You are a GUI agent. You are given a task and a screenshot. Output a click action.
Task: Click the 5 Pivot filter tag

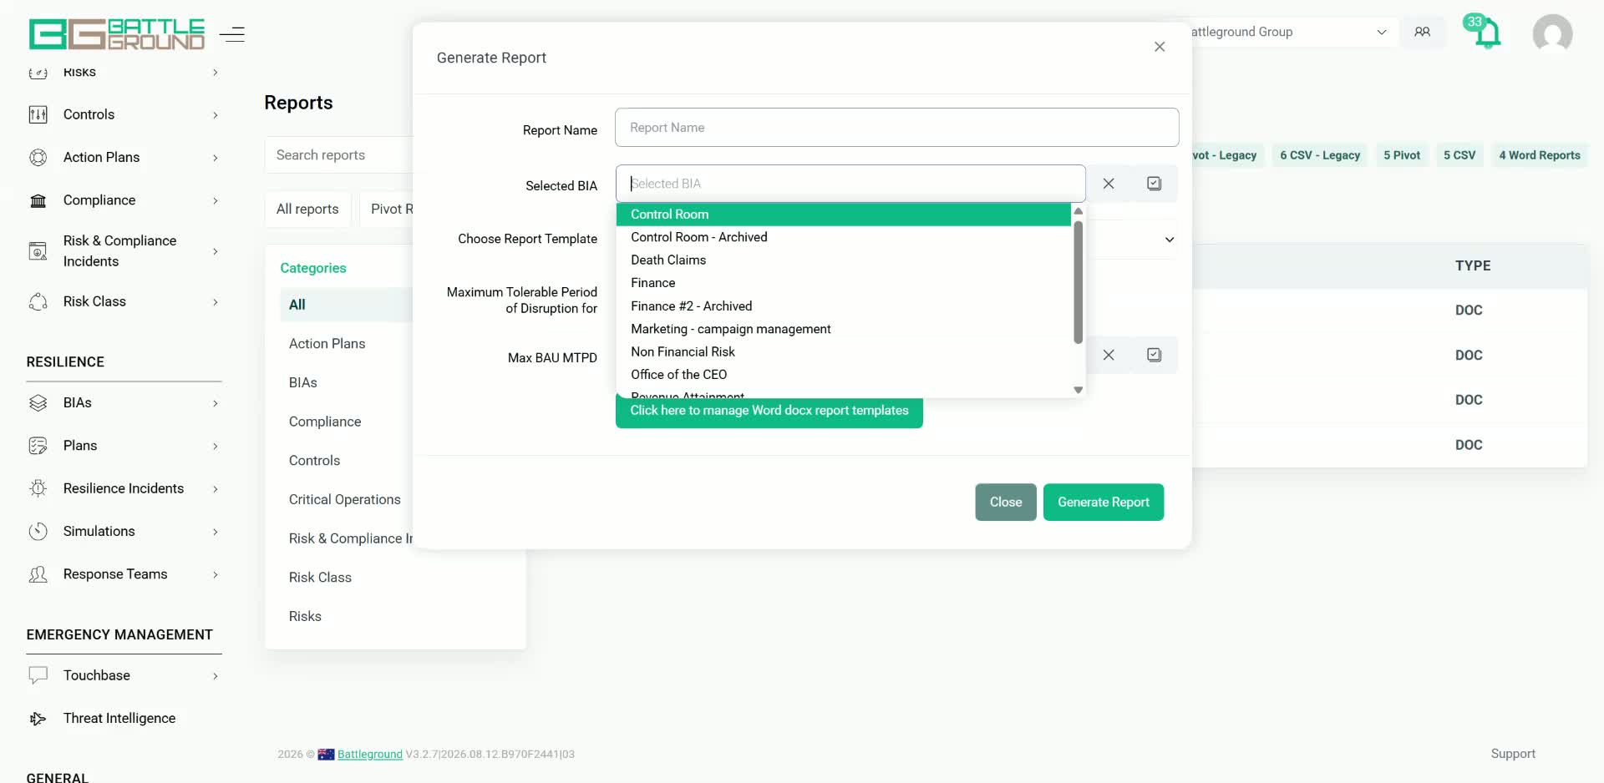(x=1402, y=155)
